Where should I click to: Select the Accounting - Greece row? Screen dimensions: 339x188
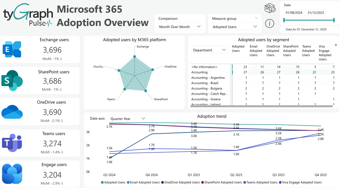tap(263, 99)
